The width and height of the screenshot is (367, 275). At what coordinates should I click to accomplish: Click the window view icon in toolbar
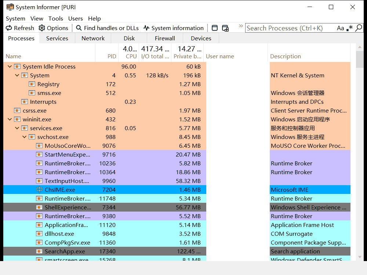point(215,28)
